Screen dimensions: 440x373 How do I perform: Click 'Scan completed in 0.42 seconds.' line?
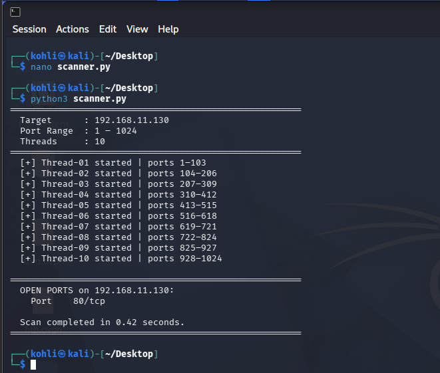point(102,322)
